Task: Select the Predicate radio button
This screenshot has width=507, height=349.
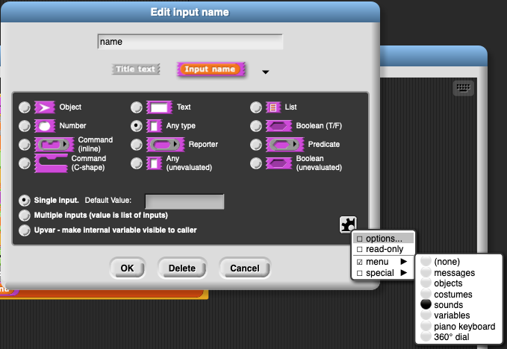Action: point(256,145)
